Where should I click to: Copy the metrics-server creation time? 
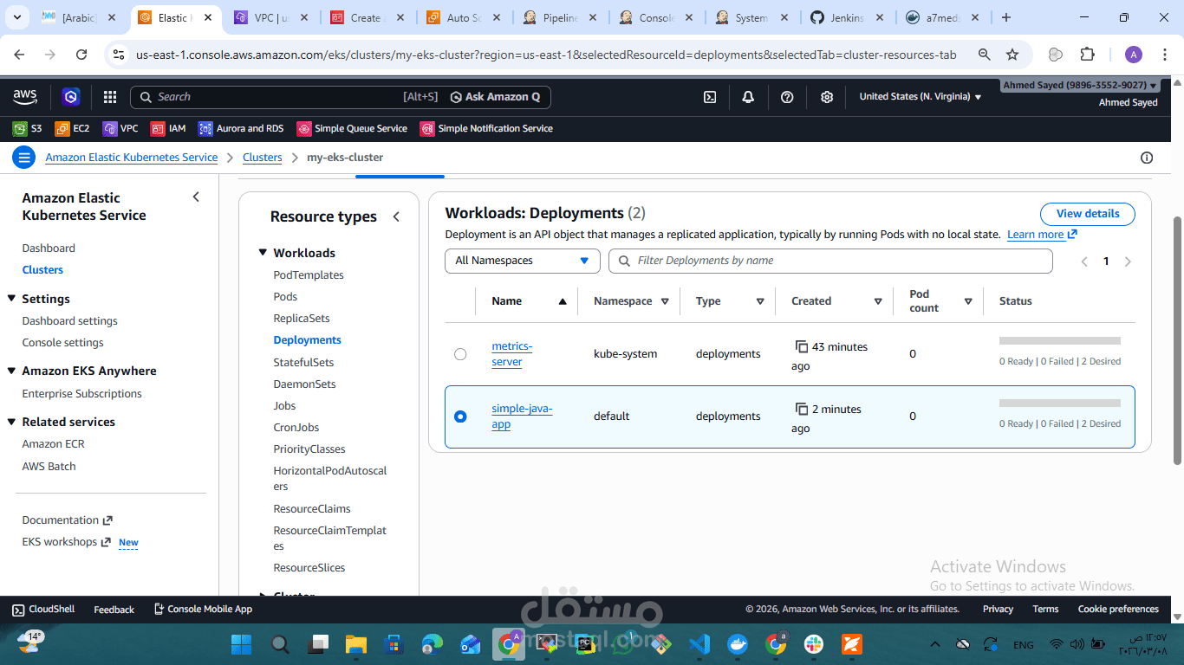[802, 346]
